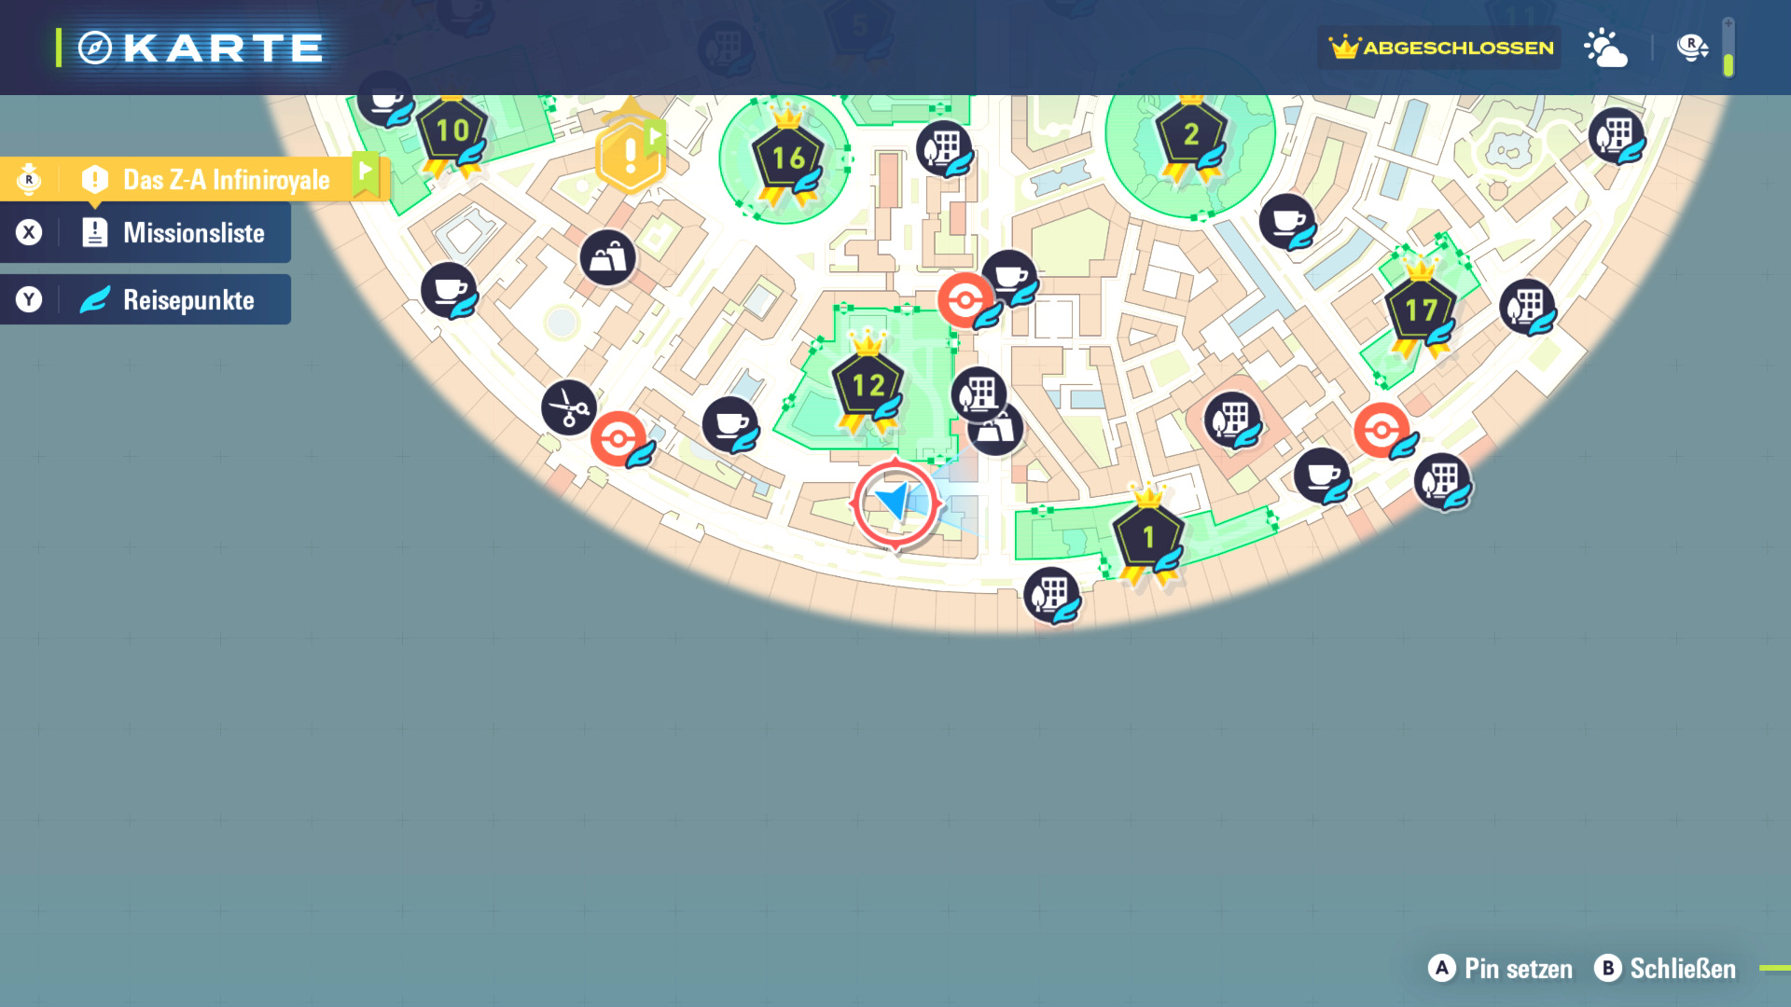Adjust the map zoom slider
The image size is (1791, 1007).
tap(1728, 48)
